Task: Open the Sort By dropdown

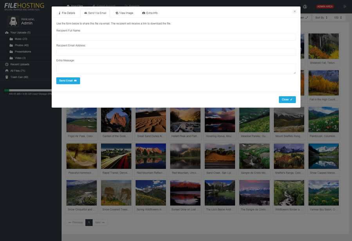Action: pos(321,18)
